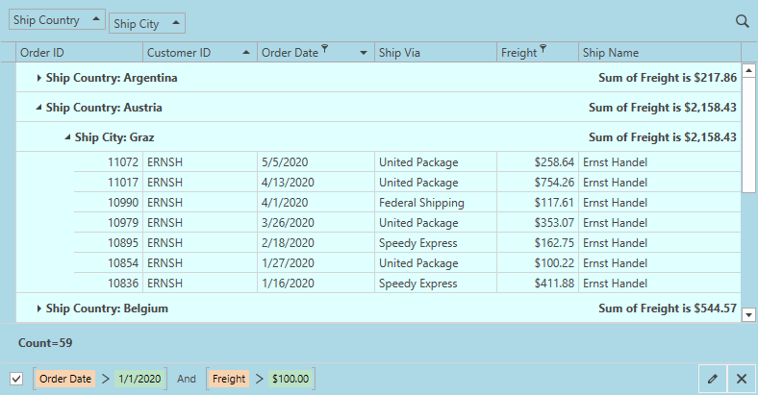Click the search magnifier icon

pos(742,21)
